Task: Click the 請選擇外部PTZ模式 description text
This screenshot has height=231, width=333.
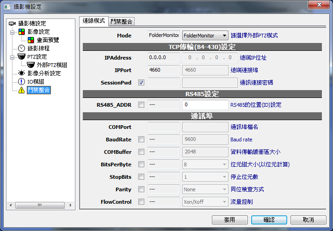Action: click(254, 36)
